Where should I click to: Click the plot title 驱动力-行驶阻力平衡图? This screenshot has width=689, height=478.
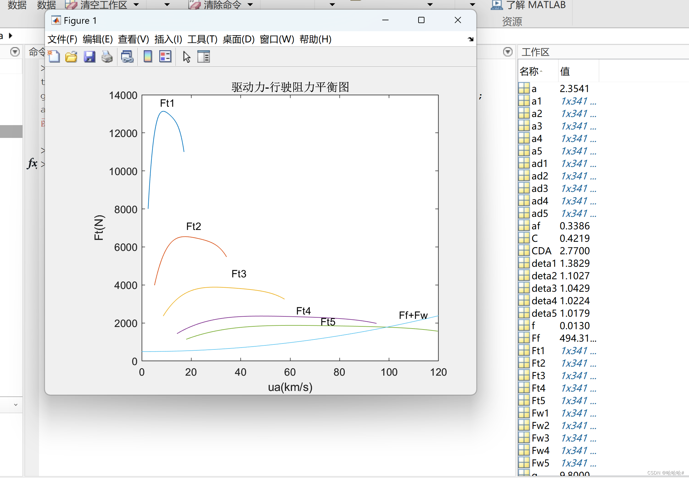coord(290,87)
